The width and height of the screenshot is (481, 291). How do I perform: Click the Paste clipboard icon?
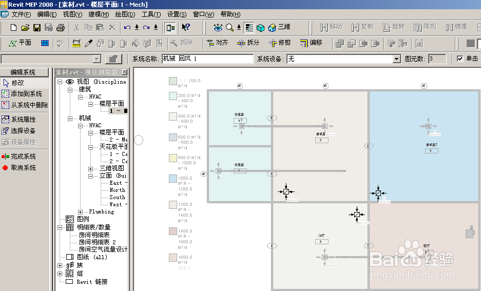100,28
